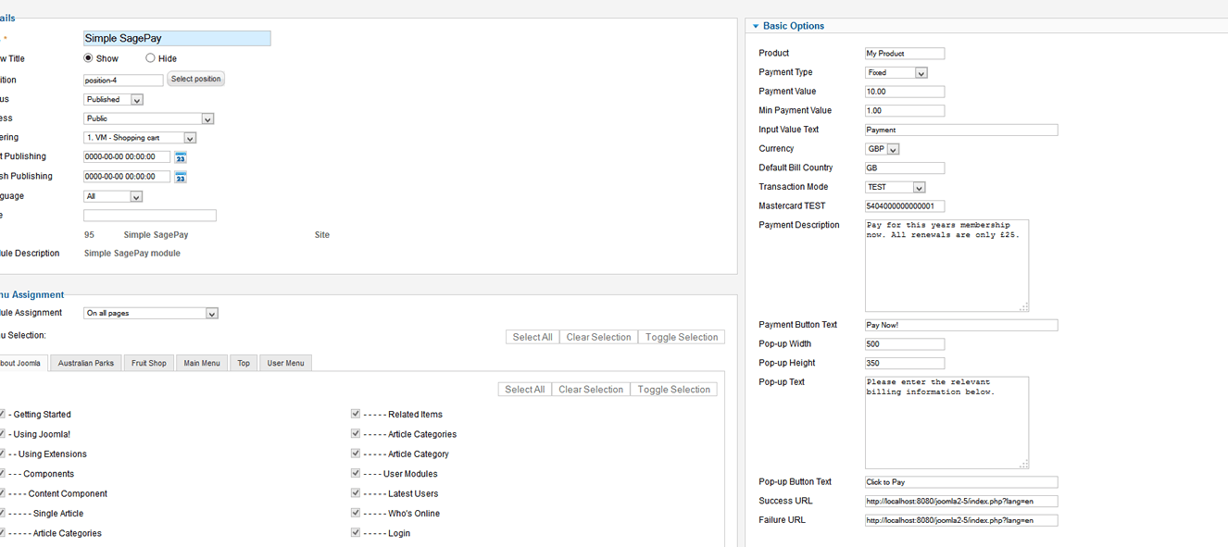The height and width of the screenshot is (547, 1228).
Task: Click the empty Note field
Action: (x=150, y=216)
